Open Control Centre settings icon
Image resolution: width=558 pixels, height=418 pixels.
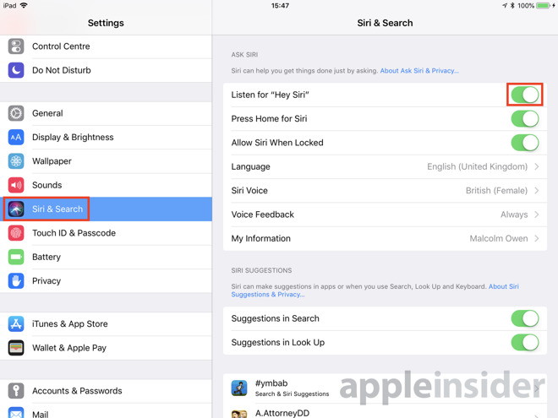[x=16, y=46]
